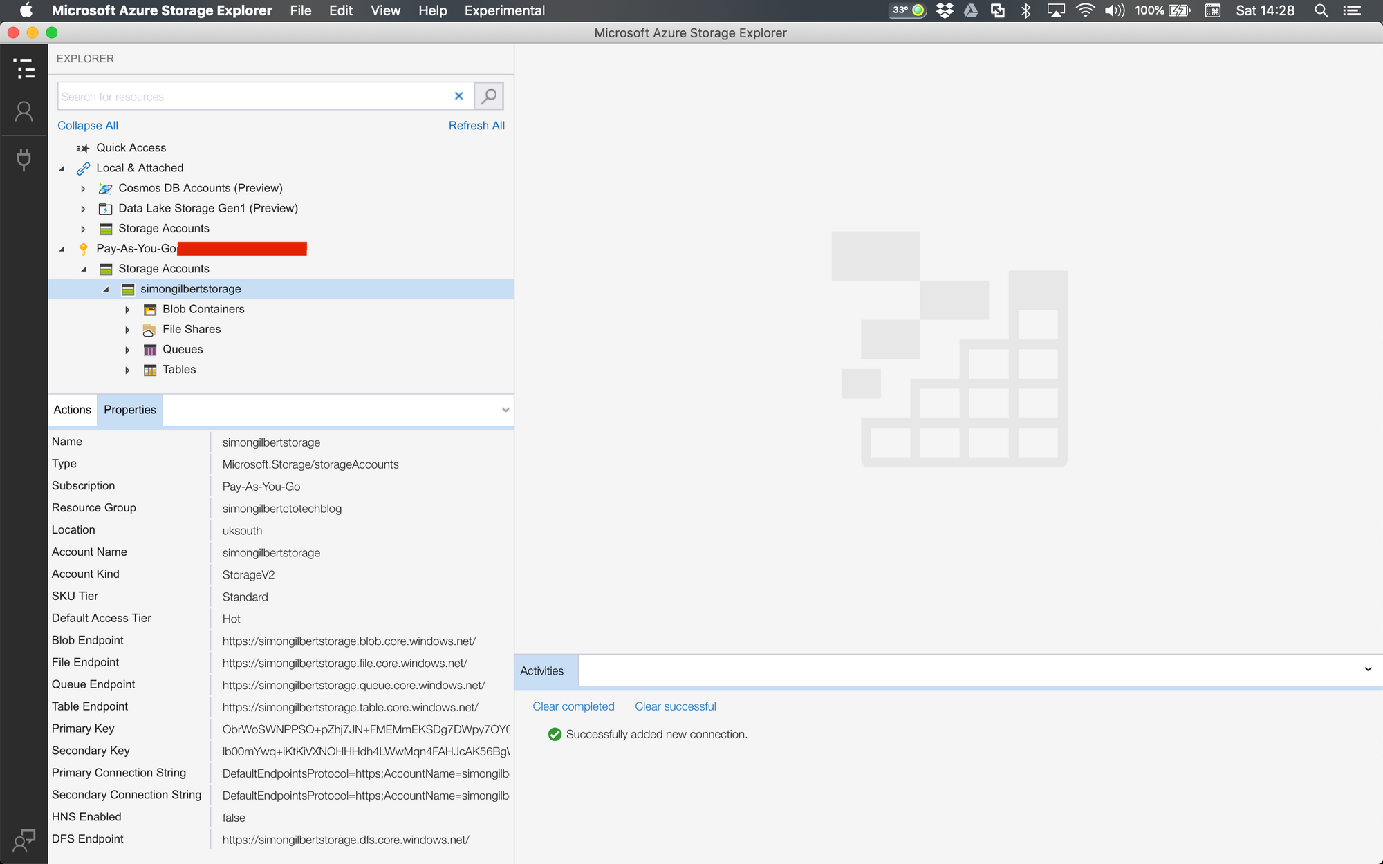
Task: Click the Successfully added new connection message
Action: tap(657, 734)
